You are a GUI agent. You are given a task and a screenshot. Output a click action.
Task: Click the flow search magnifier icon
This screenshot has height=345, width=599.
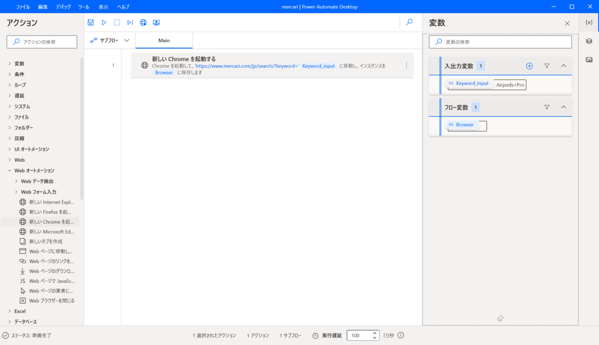click(409, 22)
